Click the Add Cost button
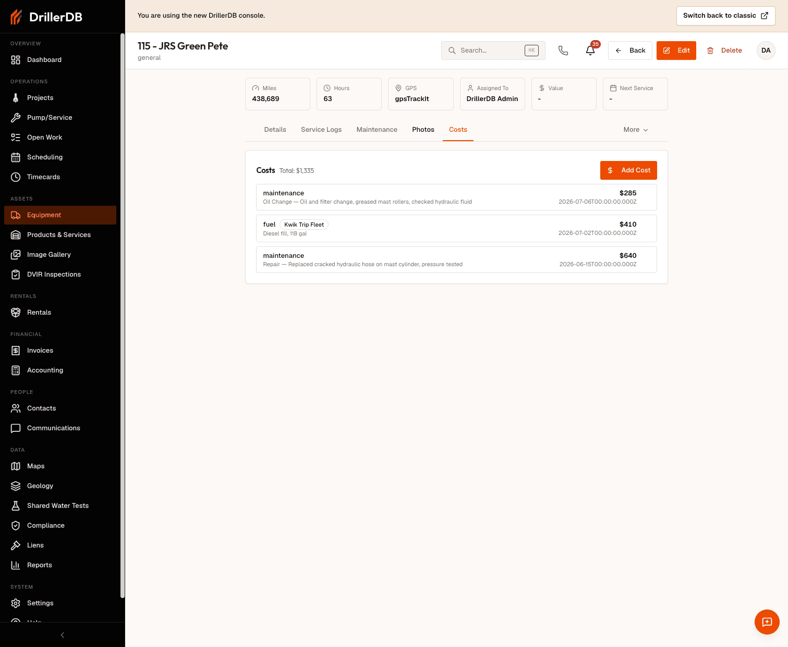This screenshot has height=647, width=788. pyautogui.click(x=628, y=170)
